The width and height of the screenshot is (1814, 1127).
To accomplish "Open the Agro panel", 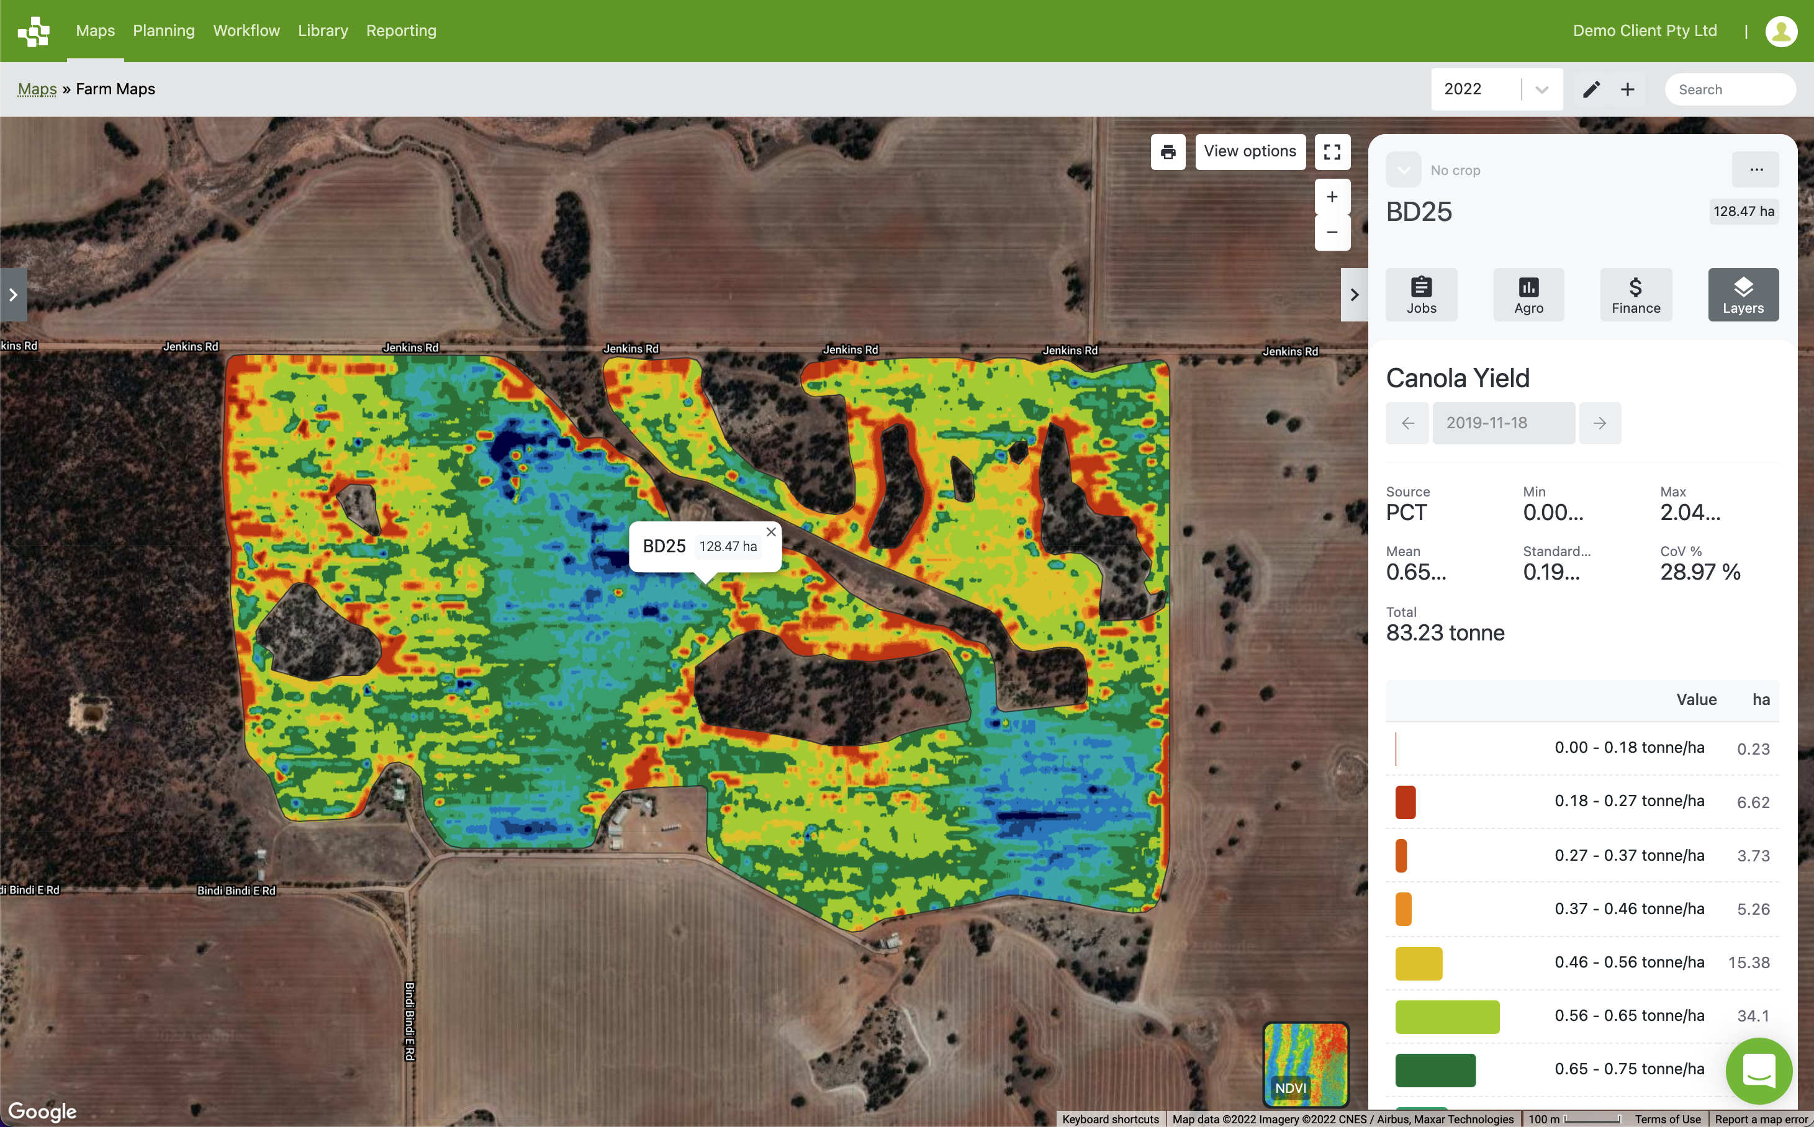I will click(x=1528, y=295).
